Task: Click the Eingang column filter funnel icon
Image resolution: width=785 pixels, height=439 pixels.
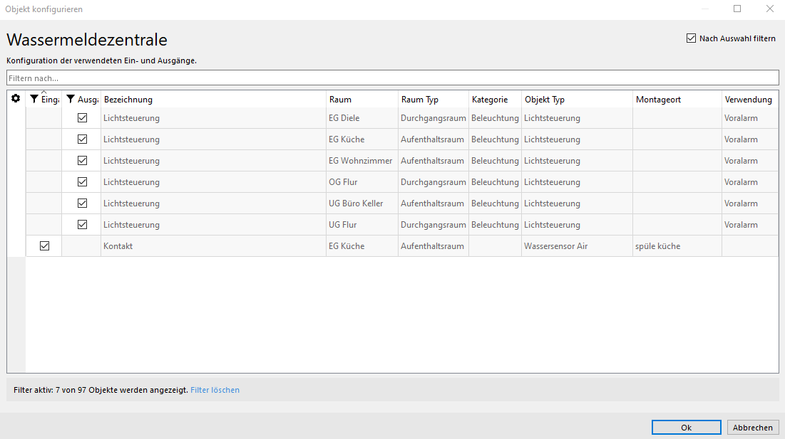Action: [x=34, y=100]
